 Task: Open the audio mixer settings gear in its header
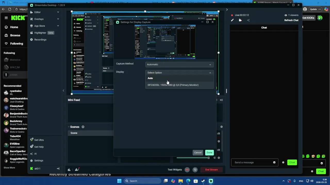pyautogui.click(x=221, y=127)
